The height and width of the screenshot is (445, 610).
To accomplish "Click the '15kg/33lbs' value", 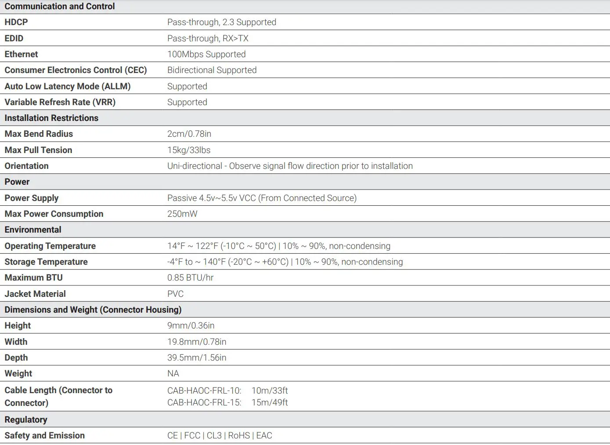I will click(x=189, y=150).
